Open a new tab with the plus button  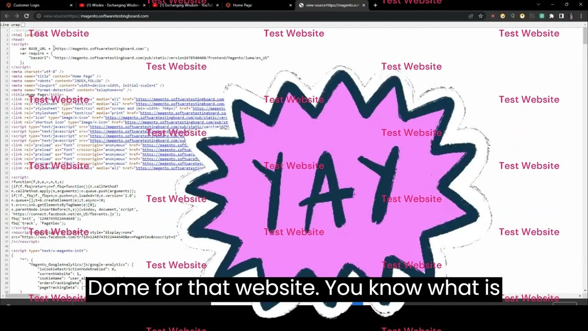coord(375,5)
